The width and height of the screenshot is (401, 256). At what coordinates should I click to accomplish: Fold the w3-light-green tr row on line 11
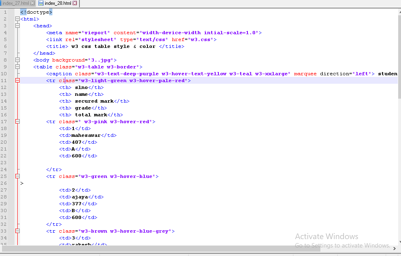17,81
